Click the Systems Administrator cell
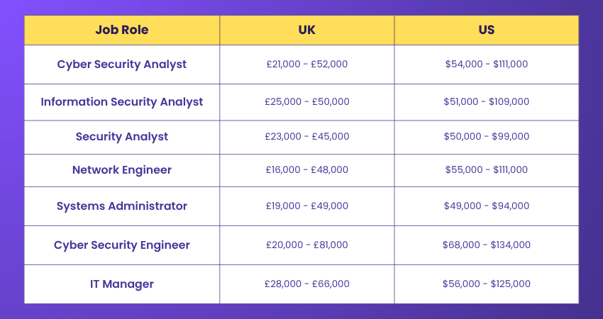The height and width of the screenshot is (319, 603). (x=122, y=206)
